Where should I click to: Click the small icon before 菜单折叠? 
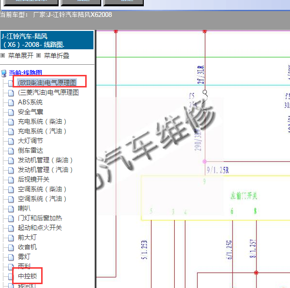point(38,56)
